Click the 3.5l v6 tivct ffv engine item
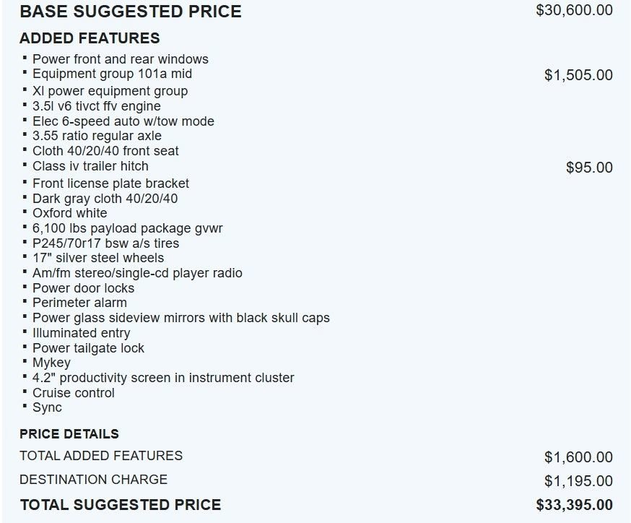The height and width of the screenshot is (523, 631). click(x=96, y=106)
